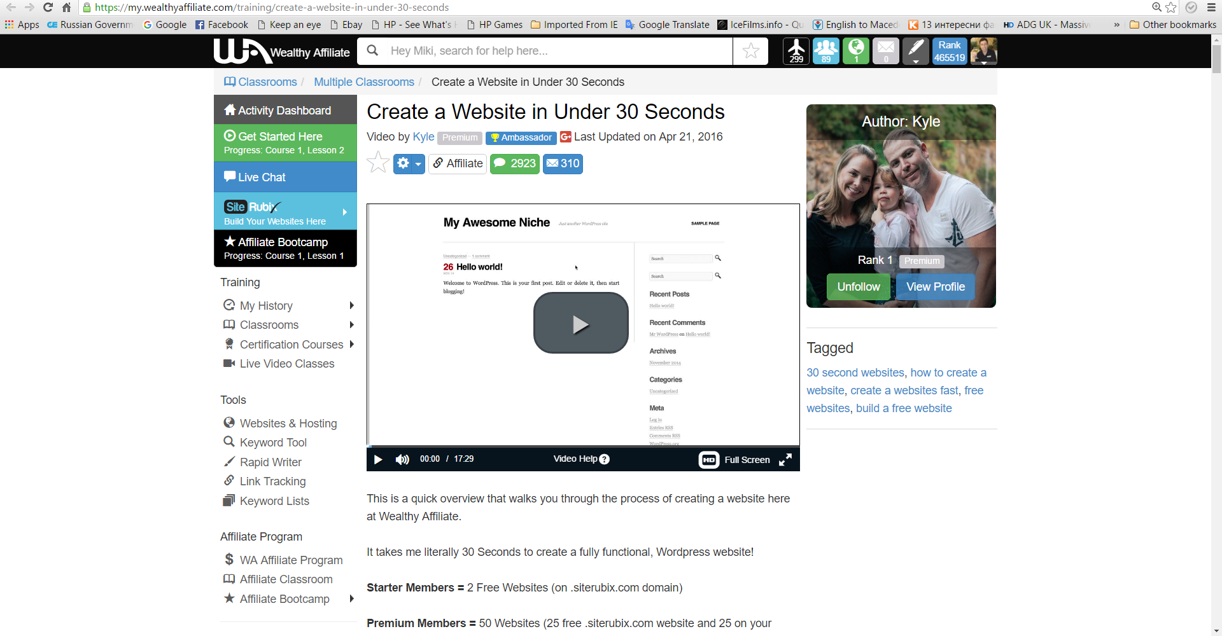Click the Wealthy Affiliate logo
Image resolution: width=1222 pixels, height=636 pixels.
[x=281, y=52]
